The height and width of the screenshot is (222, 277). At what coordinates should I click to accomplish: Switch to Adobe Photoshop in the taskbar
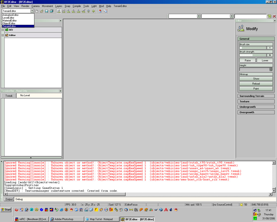[x=66, y=219]
